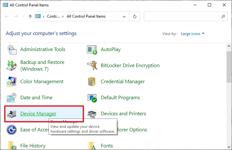Click the Forward navigation arrow

pyautogui.click(x=16, y=16)
